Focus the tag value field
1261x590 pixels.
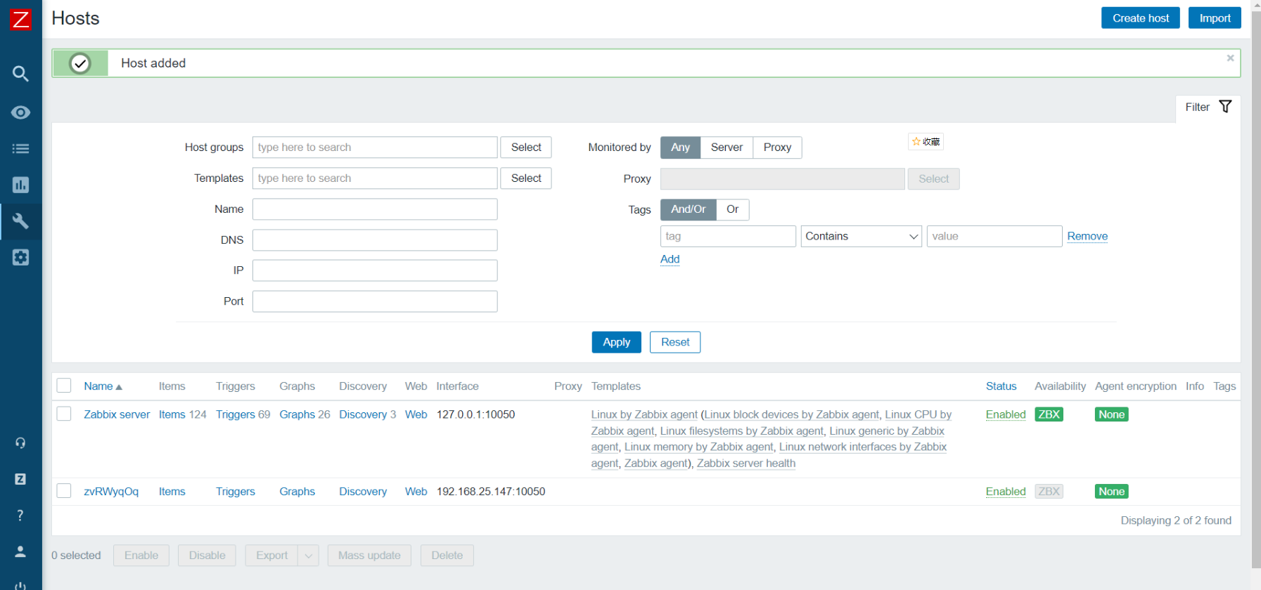pyautogui.click(x=994, y=236)
